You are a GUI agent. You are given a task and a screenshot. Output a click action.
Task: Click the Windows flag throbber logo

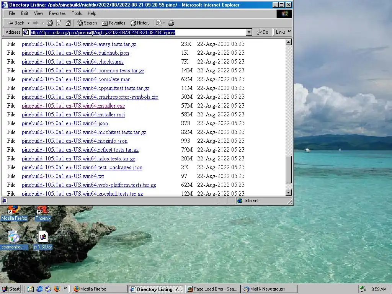[284, 13]
